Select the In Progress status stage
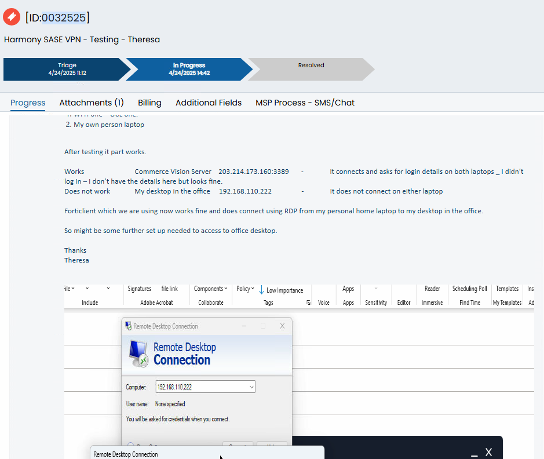Image resolution: width=544 pixels, height=459 pixels. (x=189, y=69)
